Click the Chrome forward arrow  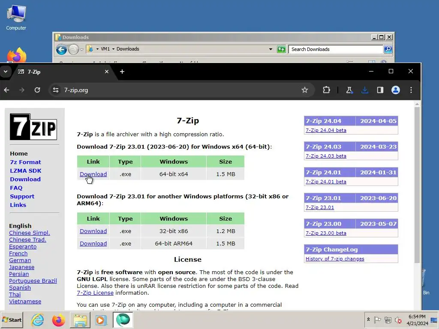coord(22,90)
